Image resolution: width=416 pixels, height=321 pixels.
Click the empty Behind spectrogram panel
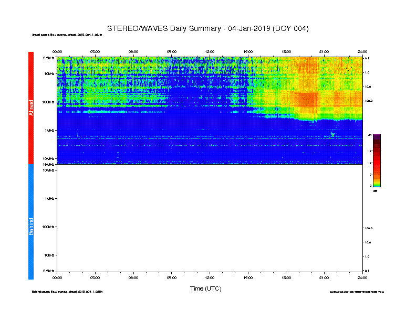point(210,219)
